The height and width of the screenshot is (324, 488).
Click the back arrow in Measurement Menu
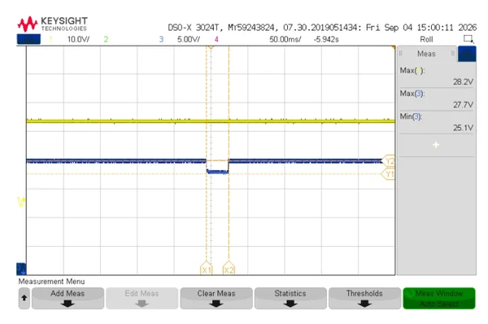(24, 298)
